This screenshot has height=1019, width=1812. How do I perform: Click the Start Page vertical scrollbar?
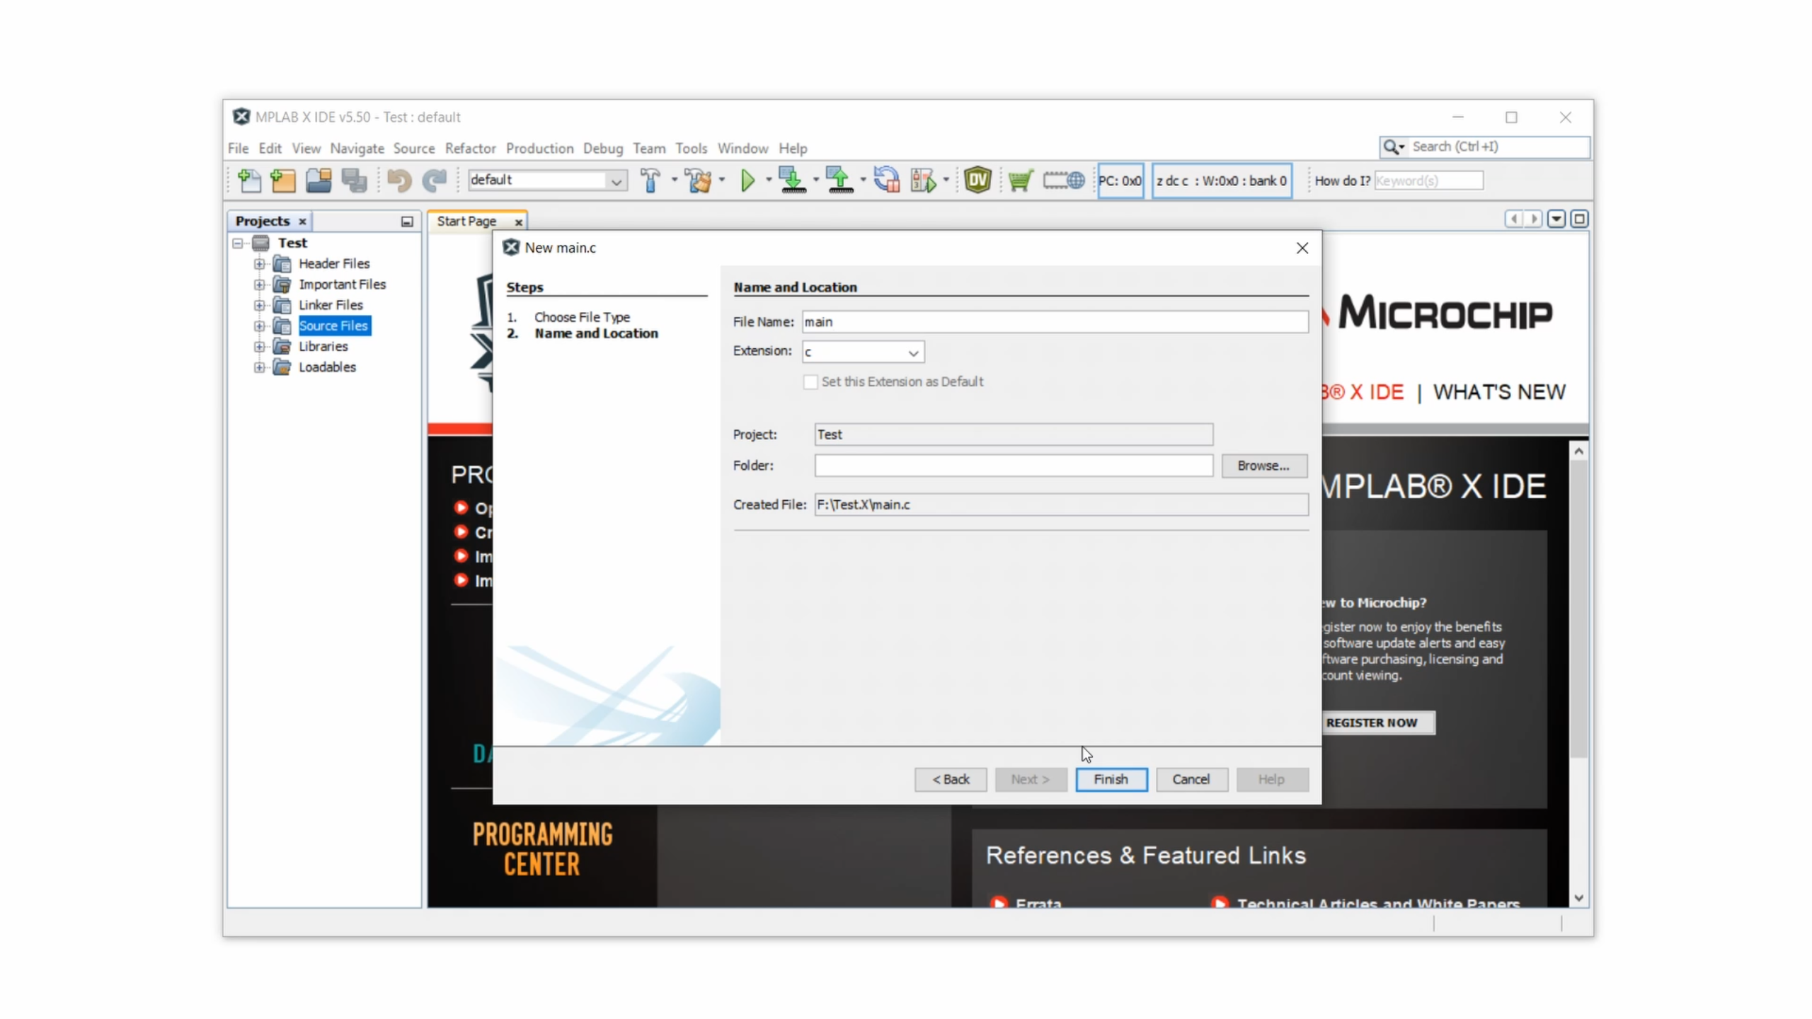point(1578,609)
